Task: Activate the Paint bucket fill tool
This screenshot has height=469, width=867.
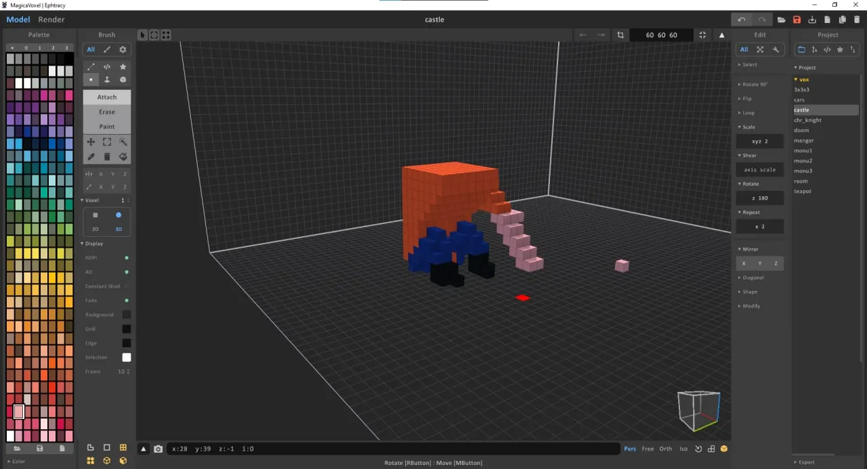Action: (x=123, y=156)
